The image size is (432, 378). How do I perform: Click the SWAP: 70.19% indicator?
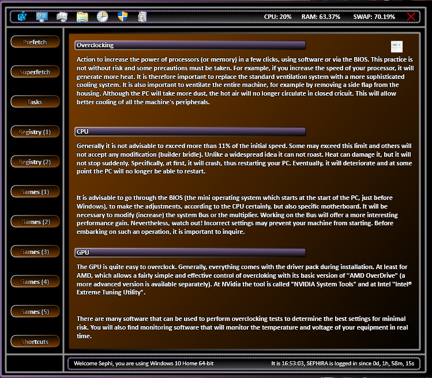374,17
